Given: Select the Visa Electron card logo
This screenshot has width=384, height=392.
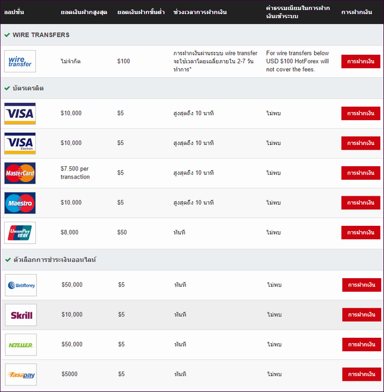Looking at the screenshot, I should pos(19,143).
